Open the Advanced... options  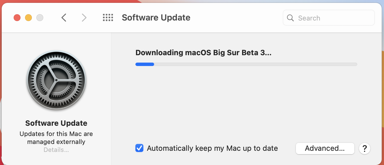pyautogui.click(x=325, y=148)
